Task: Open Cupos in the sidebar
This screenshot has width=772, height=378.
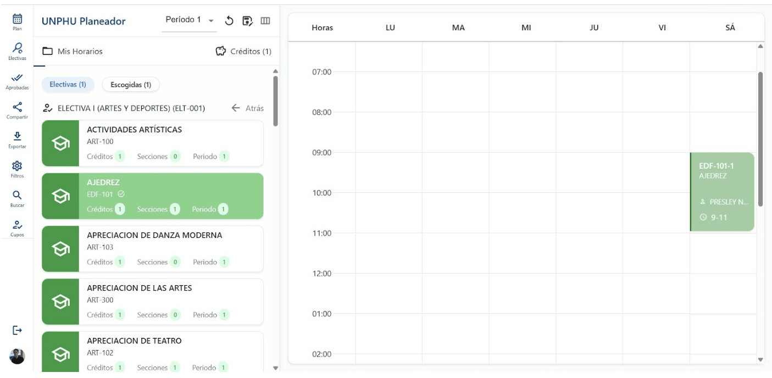Action: click(x=17, y=228)
